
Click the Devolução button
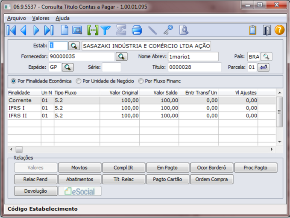tap(36, 191)
